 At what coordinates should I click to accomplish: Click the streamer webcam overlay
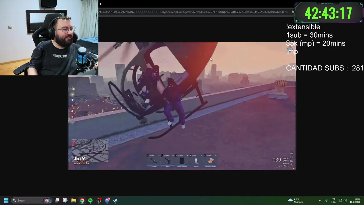[49, 38]
